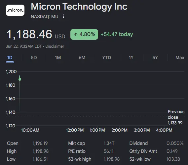188x165 pixels.
Task: Click the P/E ratio label
Action: point(77,151)
